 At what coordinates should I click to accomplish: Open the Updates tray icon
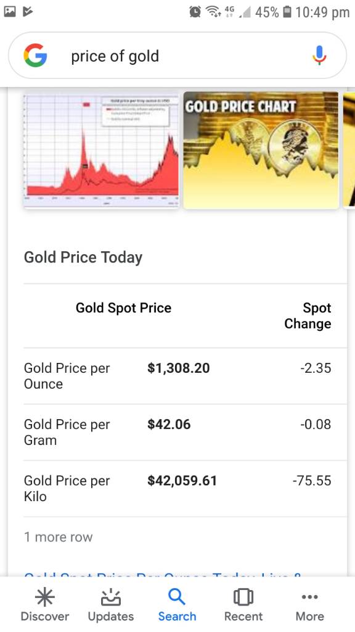[x=111, y=597]
